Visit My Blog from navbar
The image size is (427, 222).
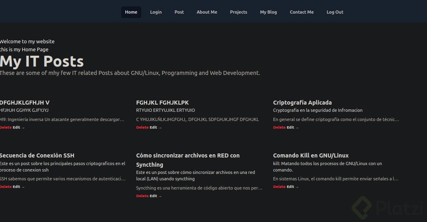(x=268, y=12)
